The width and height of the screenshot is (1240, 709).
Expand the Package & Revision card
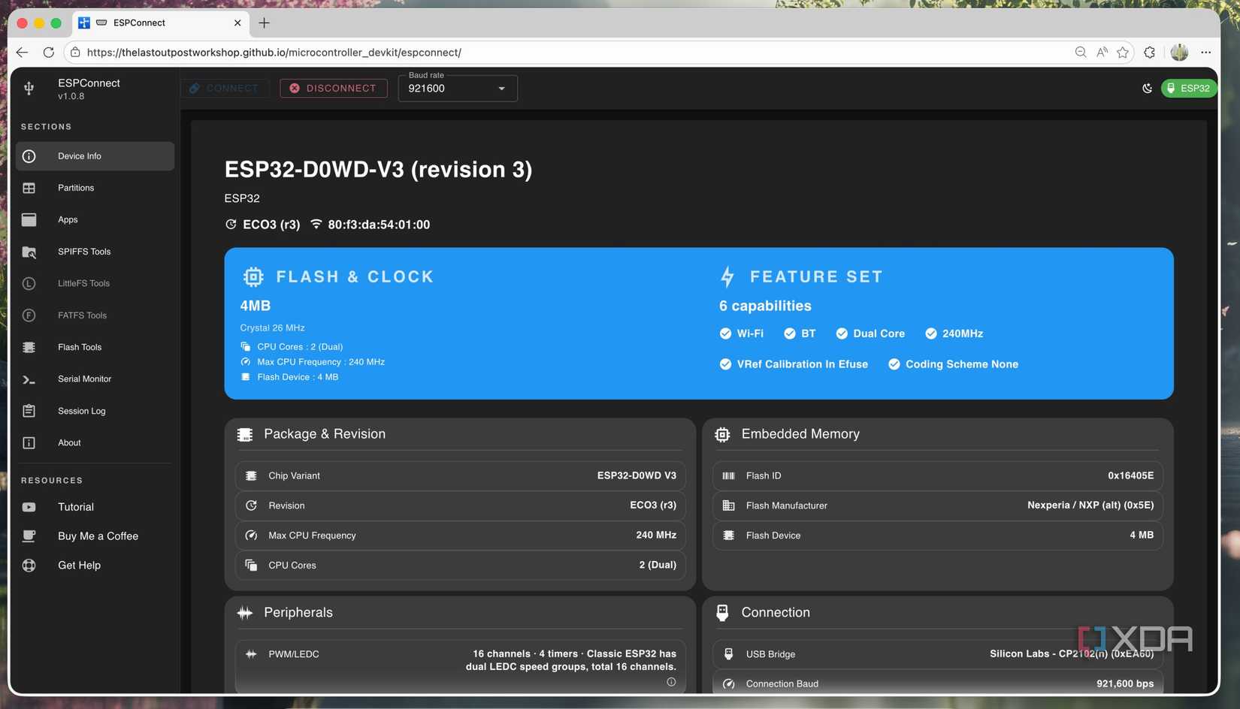(324, 434)
